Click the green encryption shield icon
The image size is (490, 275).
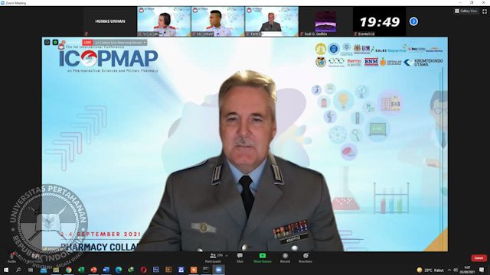pos(55,43)
